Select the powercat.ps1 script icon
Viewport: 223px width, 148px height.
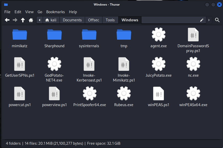point(20,93)
